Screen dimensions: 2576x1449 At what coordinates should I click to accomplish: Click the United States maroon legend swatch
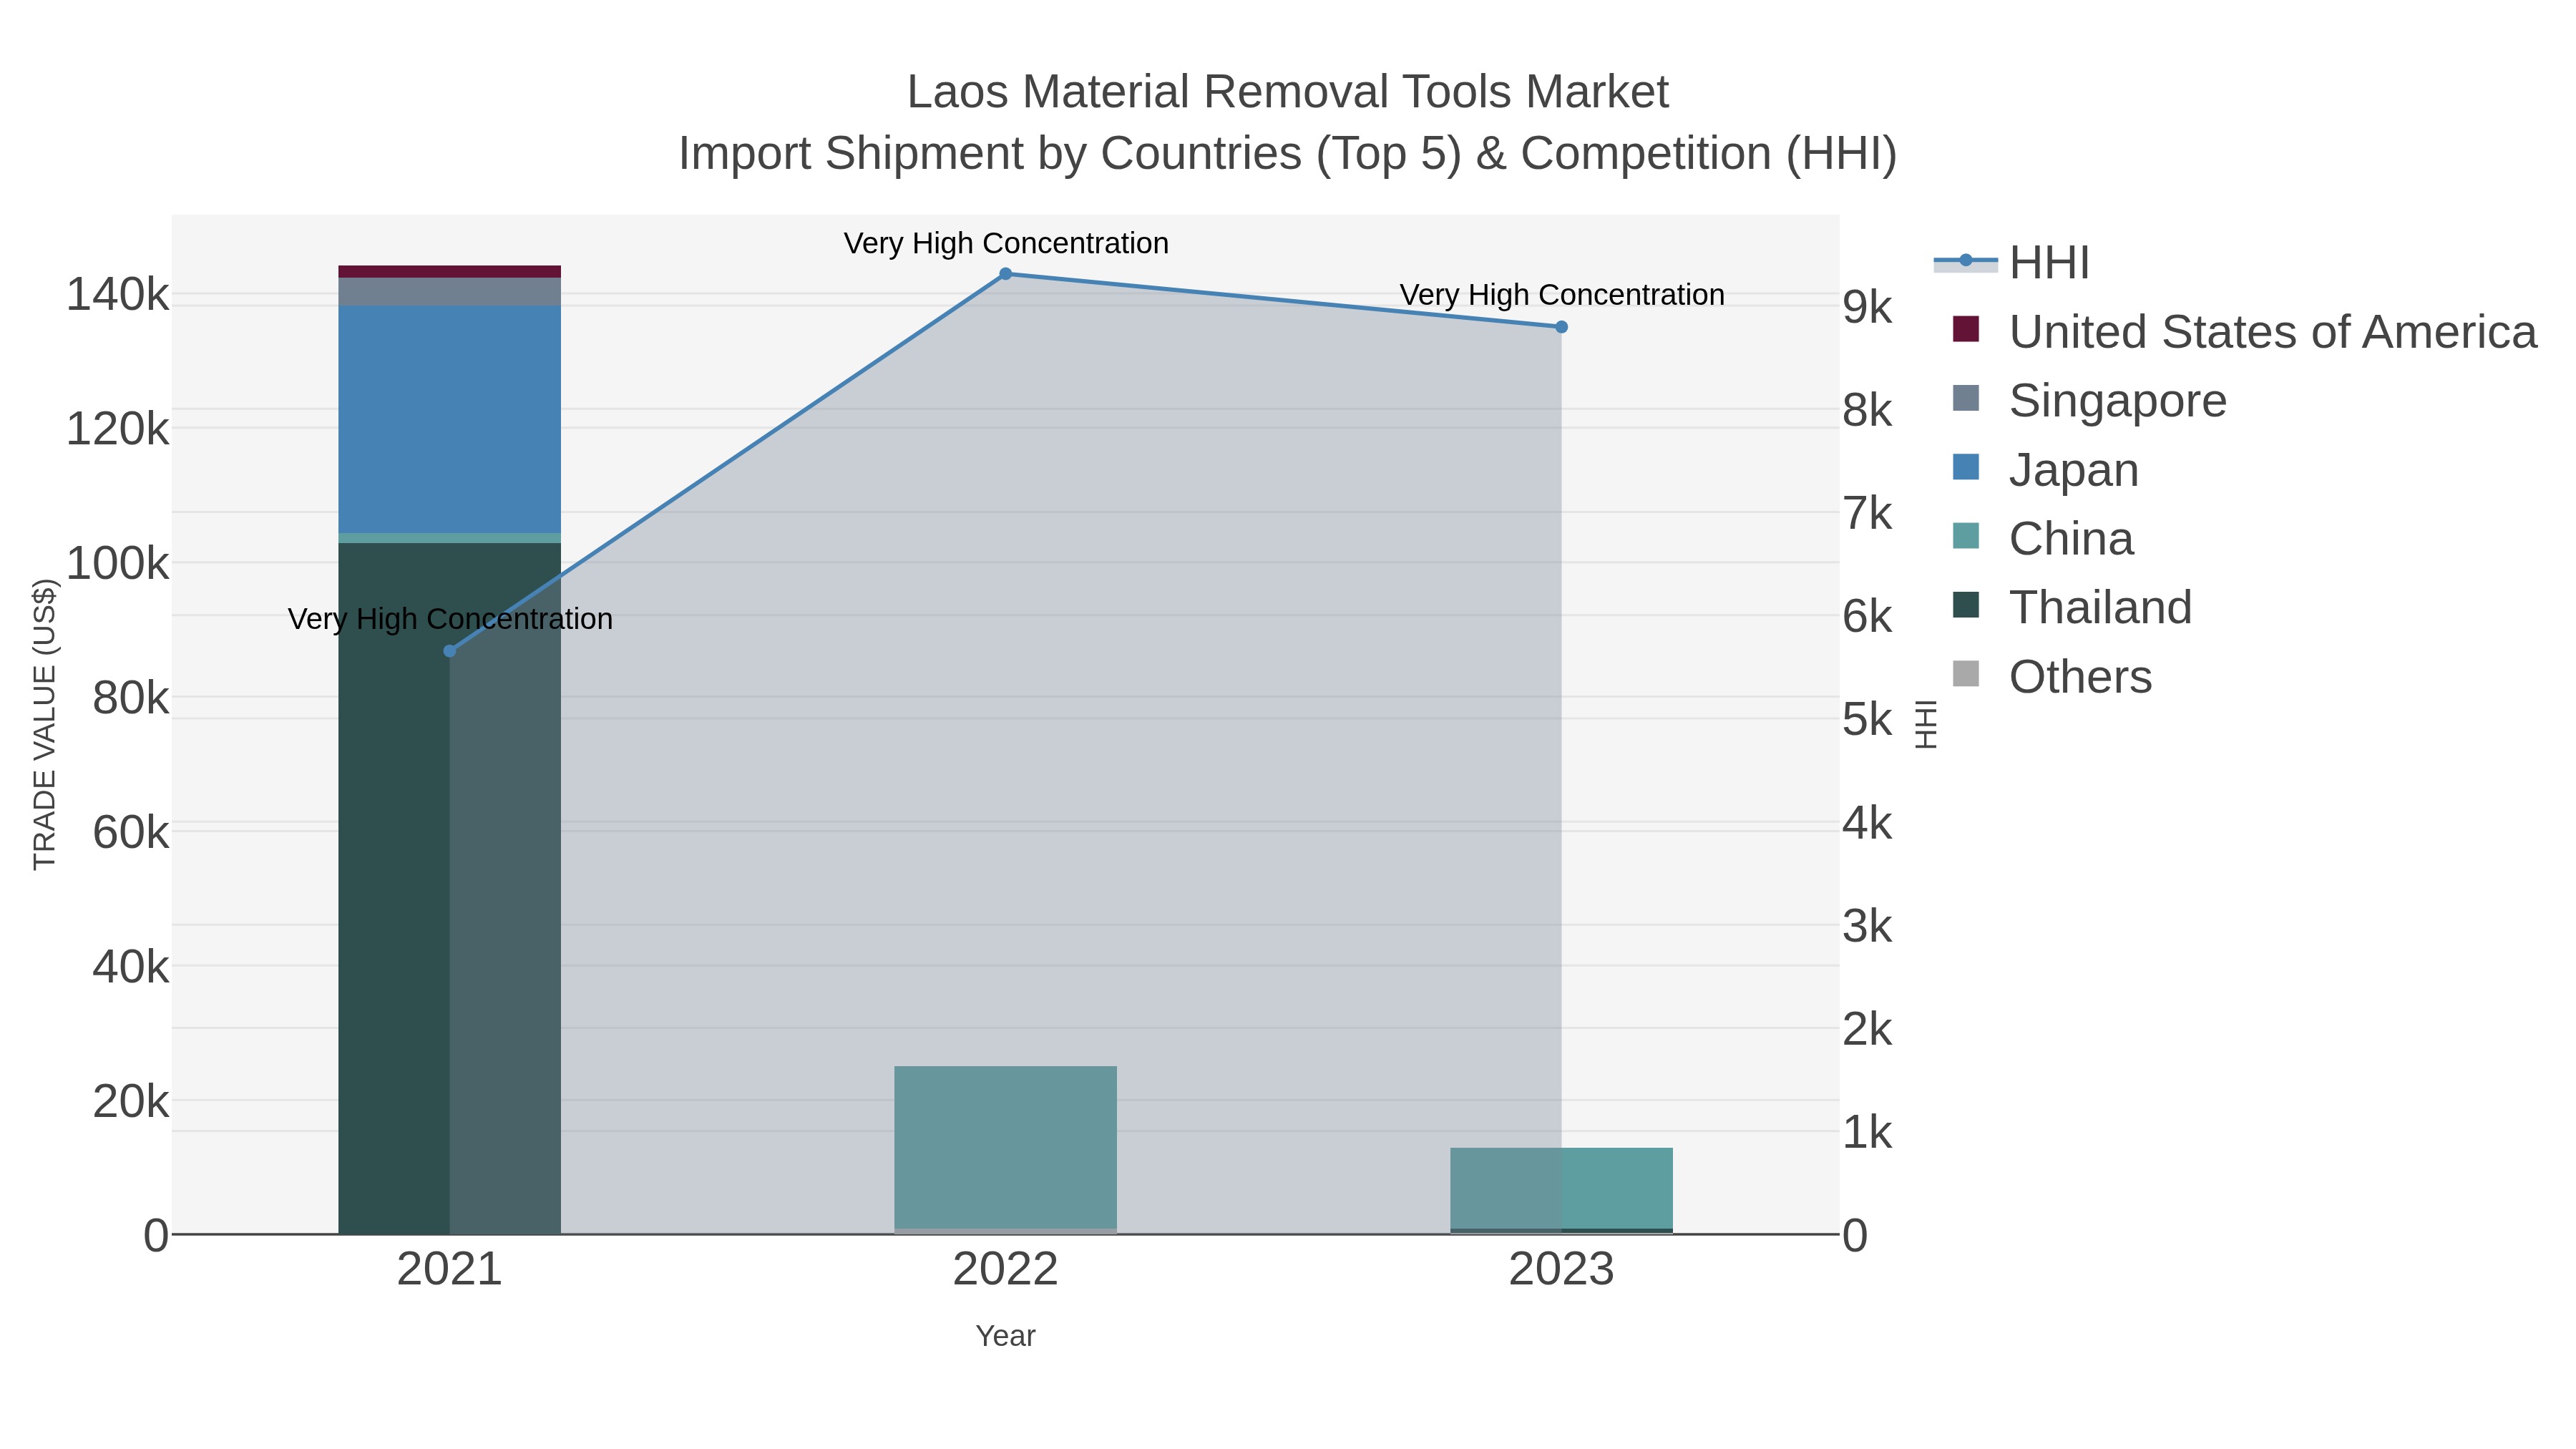coord(1965,329)
